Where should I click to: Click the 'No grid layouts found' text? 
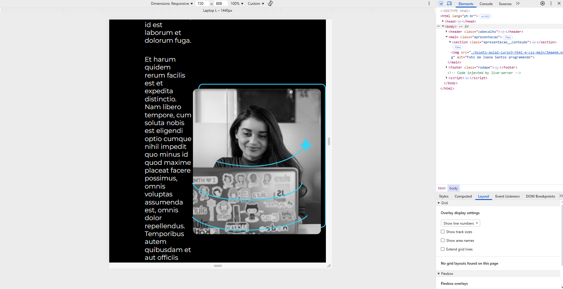[469, 263]
